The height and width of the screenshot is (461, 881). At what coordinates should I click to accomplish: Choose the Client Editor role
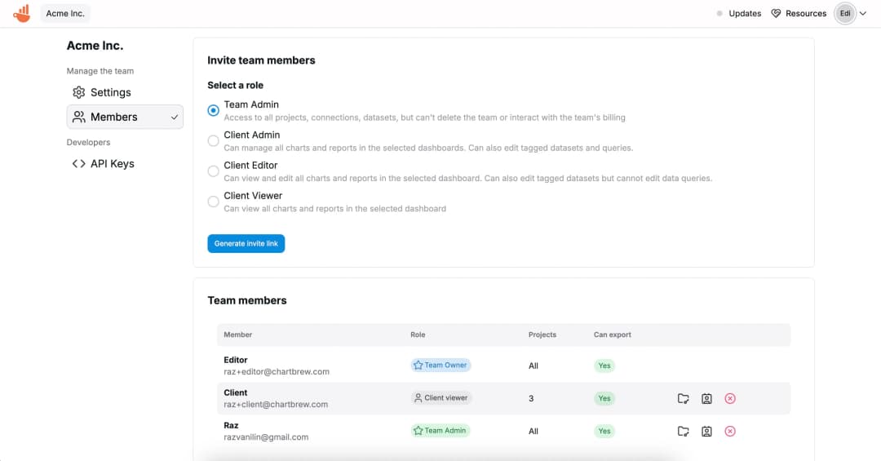(213, 171)
